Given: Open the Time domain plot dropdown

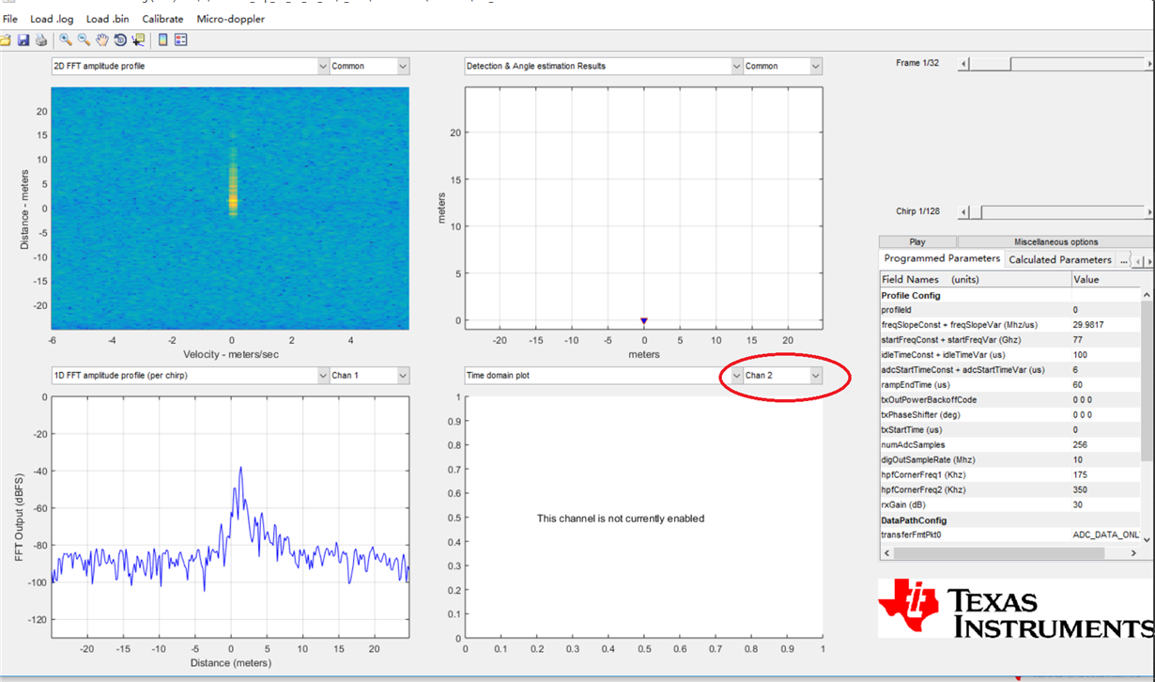Looking at the screenshot, I should click(604, 375).
